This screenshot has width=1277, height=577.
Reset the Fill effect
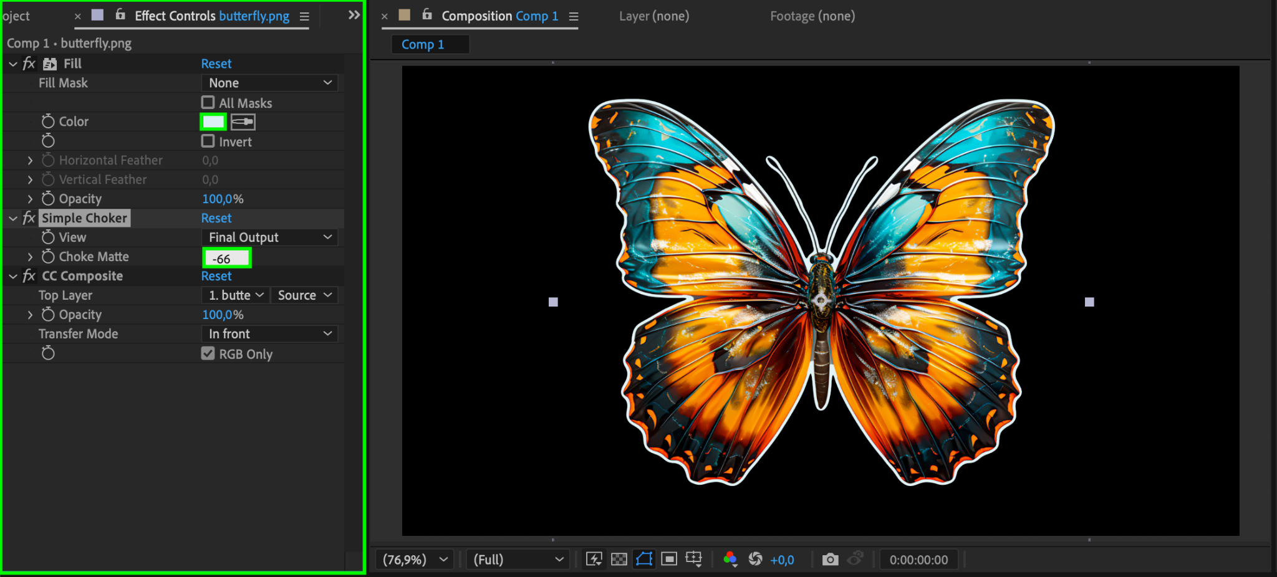216,64
